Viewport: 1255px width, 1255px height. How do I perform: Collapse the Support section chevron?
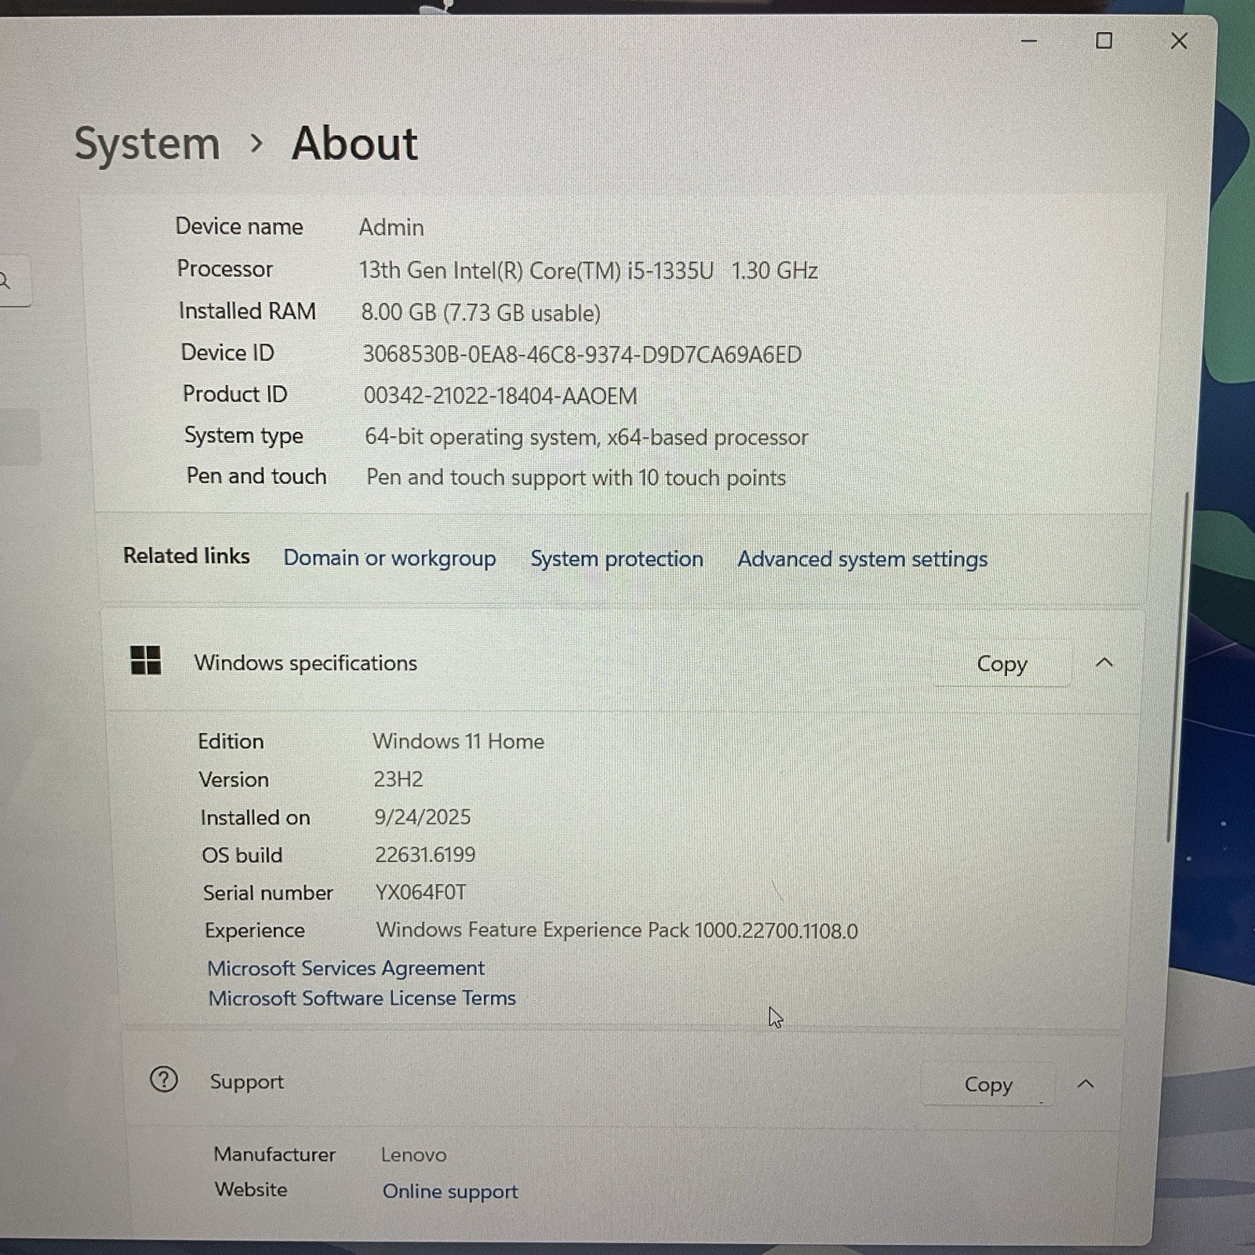point(1086,1084)
